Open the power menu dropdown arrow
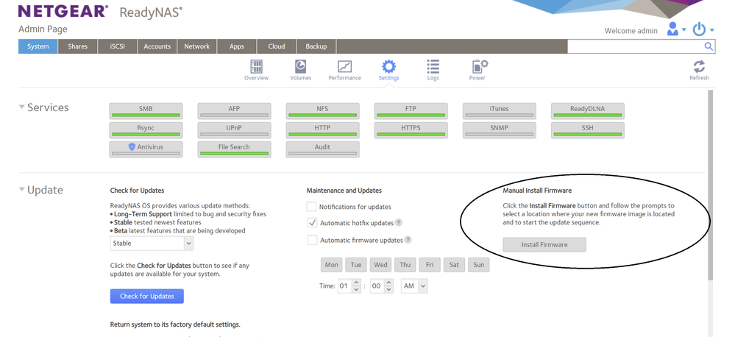 (711, 30)
